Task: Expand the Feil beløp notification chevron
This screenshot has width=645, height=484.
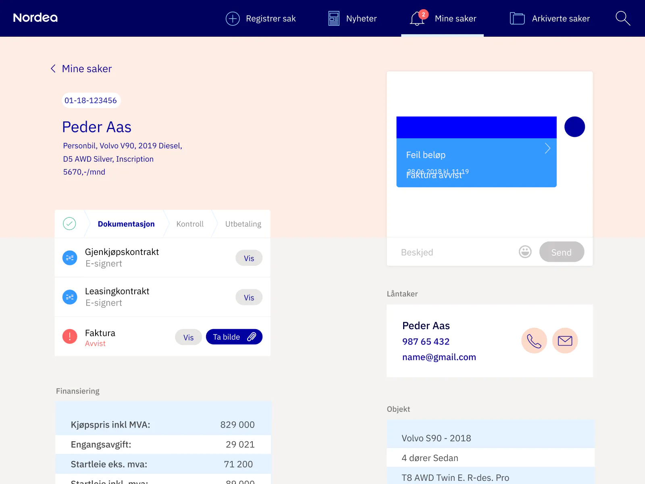Action: click(547, 148)
